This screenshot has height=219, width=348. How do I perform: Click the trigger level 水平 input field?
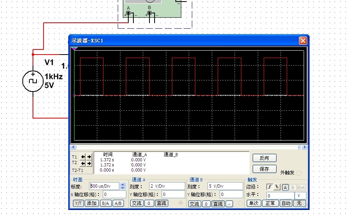pos(280,195)
